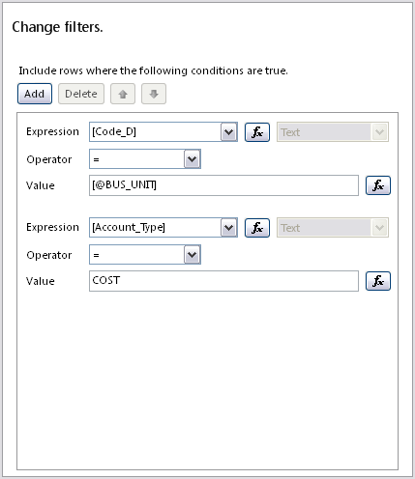Click the Add filter button
This screenshot has height=479, width=415.
click(35, 94)
